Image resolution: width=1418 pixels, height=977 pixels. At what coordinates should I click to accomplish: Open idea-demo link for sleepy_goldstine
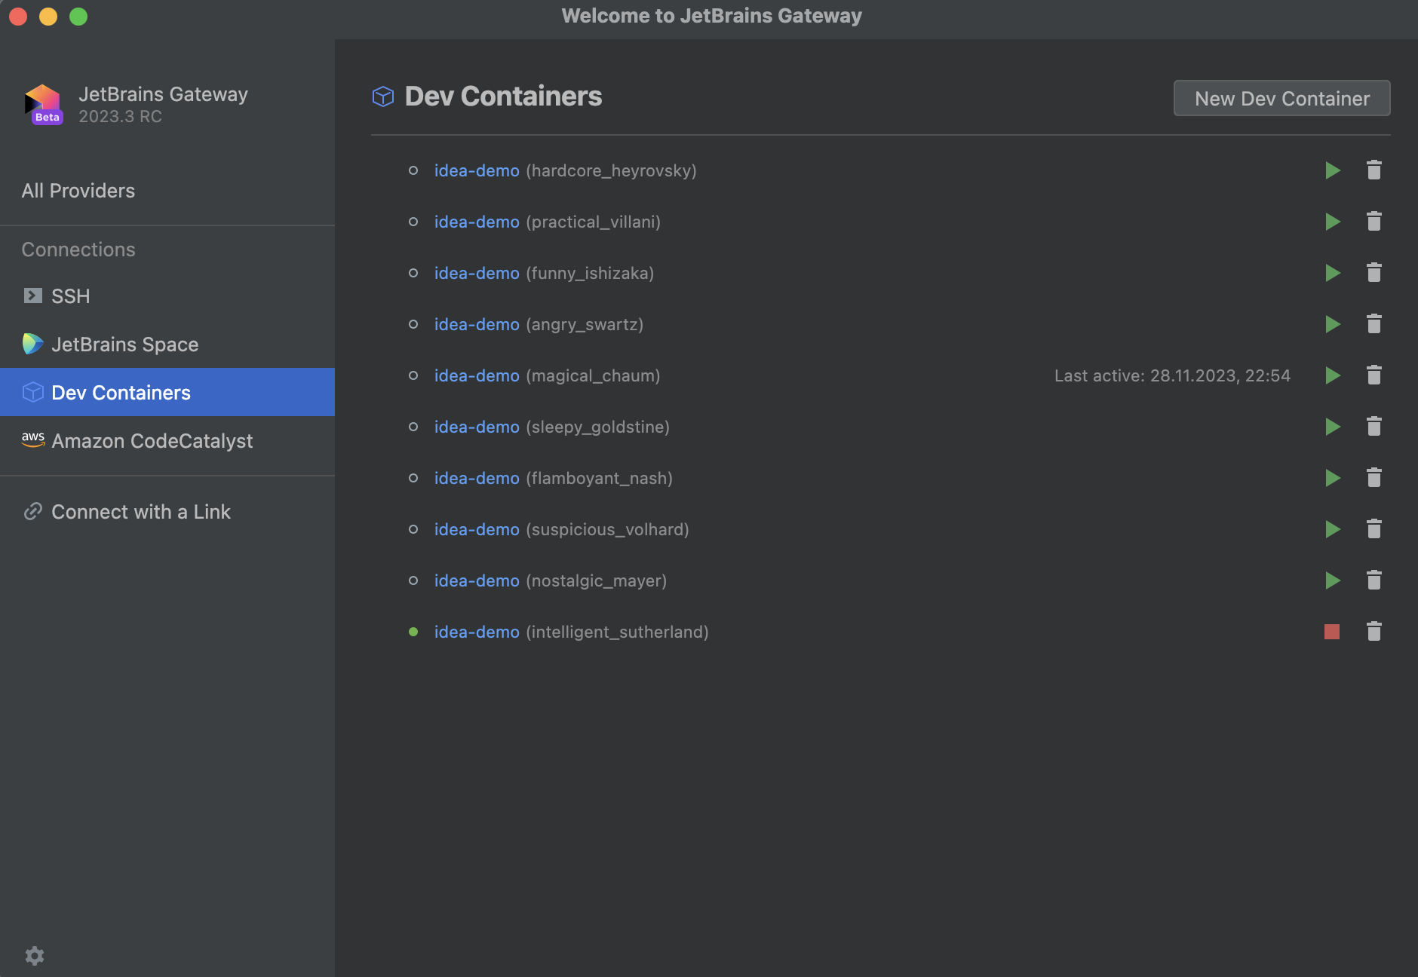click(x=477, y=427)
